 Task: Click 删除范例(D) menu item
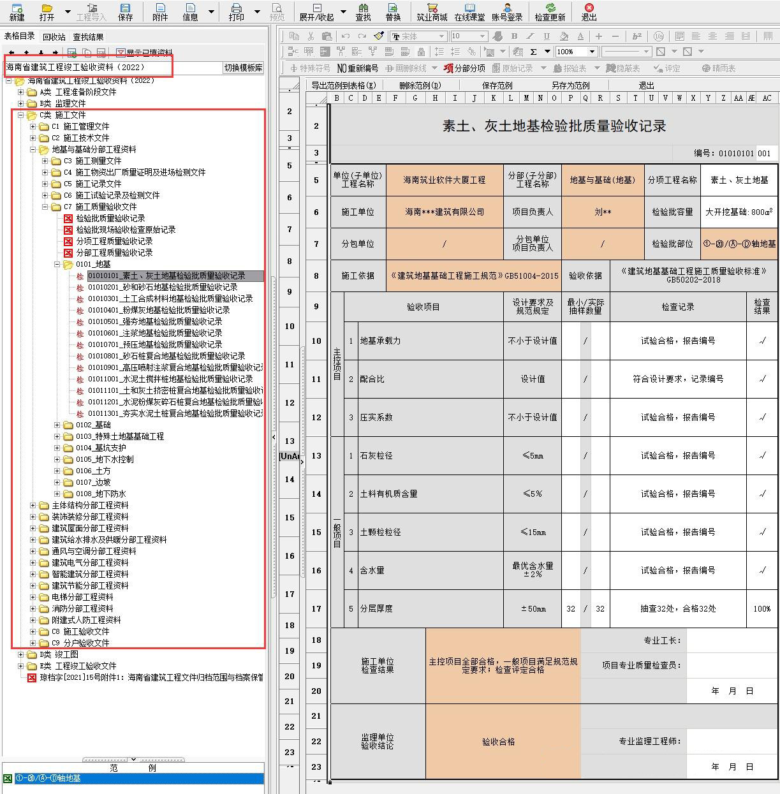coord(420,85)
